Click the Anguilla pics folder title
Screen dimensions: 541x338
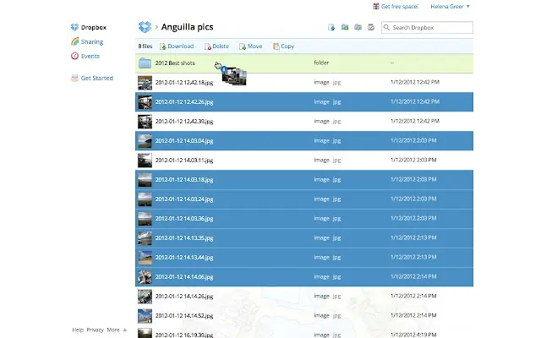pos(188,27)
